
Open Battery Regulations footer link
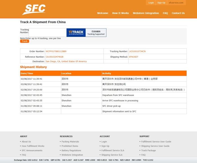pyautogui.click(x=71, y=150)
